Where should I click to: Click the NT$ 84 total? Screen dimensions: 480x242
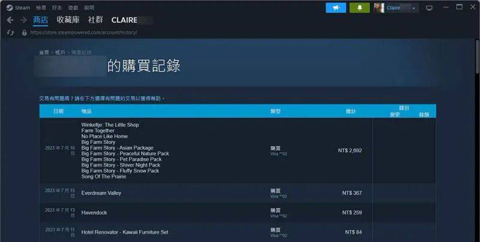pos(353,232)
